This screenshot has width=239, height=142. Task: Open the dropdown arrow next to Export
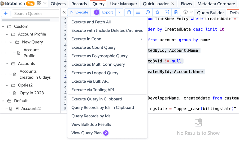tap(119, 12)
